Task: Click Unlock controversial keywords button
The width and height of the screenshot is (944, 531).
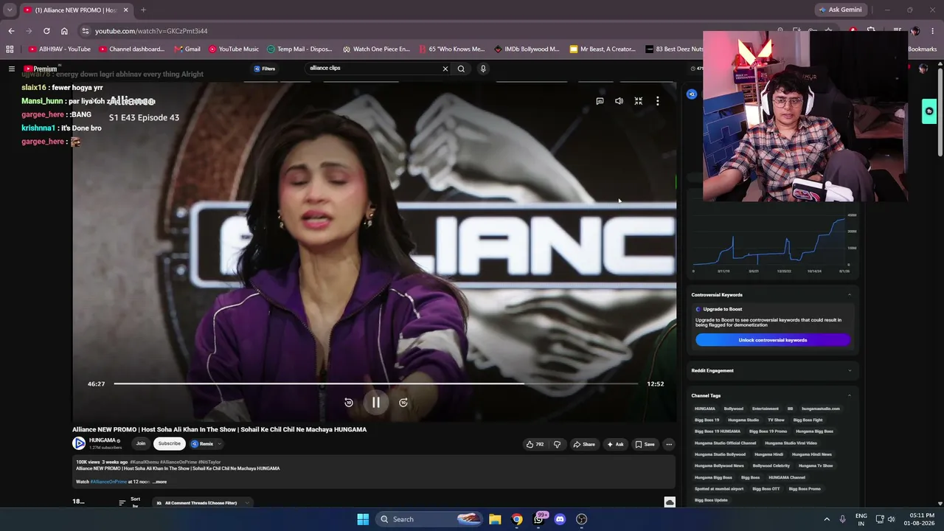Action: pyautogui.click(x=773, y=340)
